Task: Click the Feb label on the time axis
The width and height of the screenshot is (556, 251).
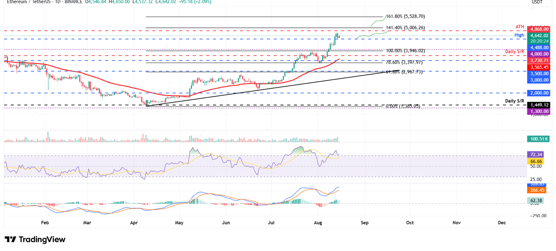Action: (45, 223)
